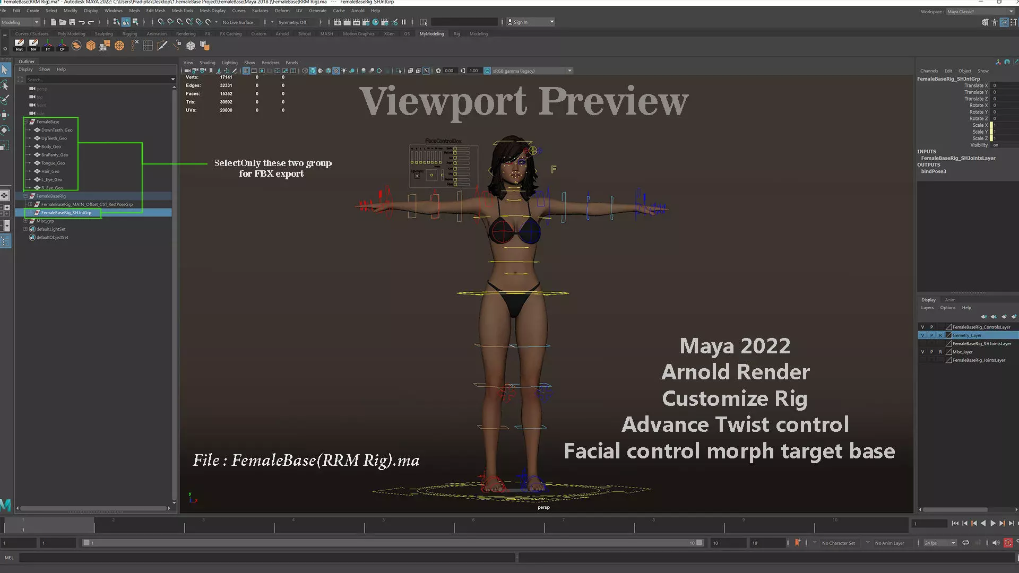The width and height of the screenshot is (1019, 573).
Task: Open the sRGB gamma color space dropdown
Action: click(532, 71)
